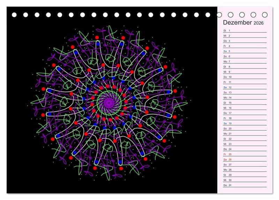Click the Mo 14 date entry
Viewport: 279px width, 200px height.
pyautogui.click(x=245, y=98)
